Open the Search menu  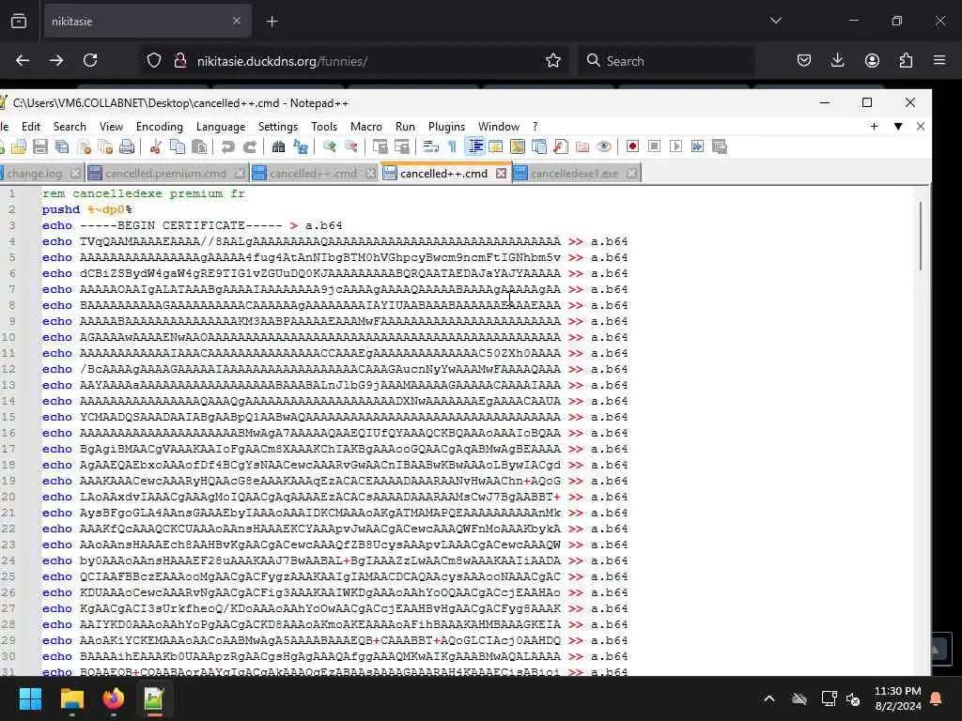point(70,127)
